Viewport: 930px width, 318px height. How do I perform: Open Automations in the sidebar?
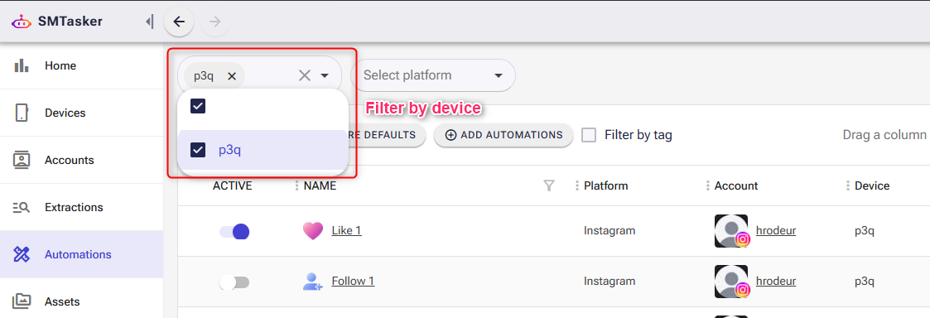click(x=82, y=254)
